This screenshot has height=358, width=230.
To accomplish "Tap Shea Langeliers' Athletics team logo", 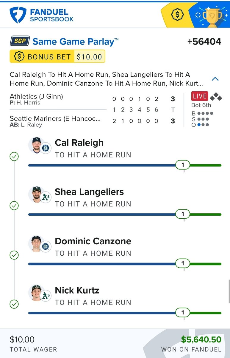I will pos(46,197).
